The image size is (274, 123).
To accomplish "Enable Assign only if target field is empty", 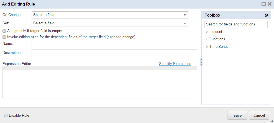I will [x=4, y=31].
